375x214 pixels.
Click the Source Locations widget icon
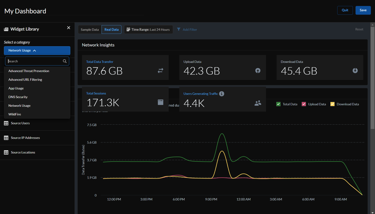click(x=6, y=152)
